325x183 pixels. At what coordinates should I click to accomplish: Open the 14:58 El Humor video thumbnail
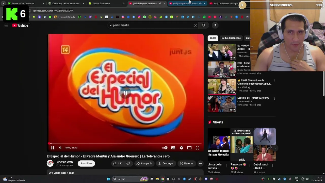click(x=222, y=52)
